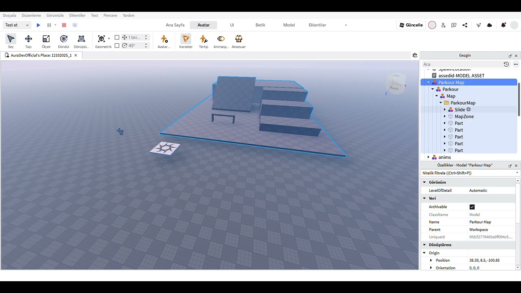Expand the Slide model node
The image size is (521, 293).
[x=444, y=109]
